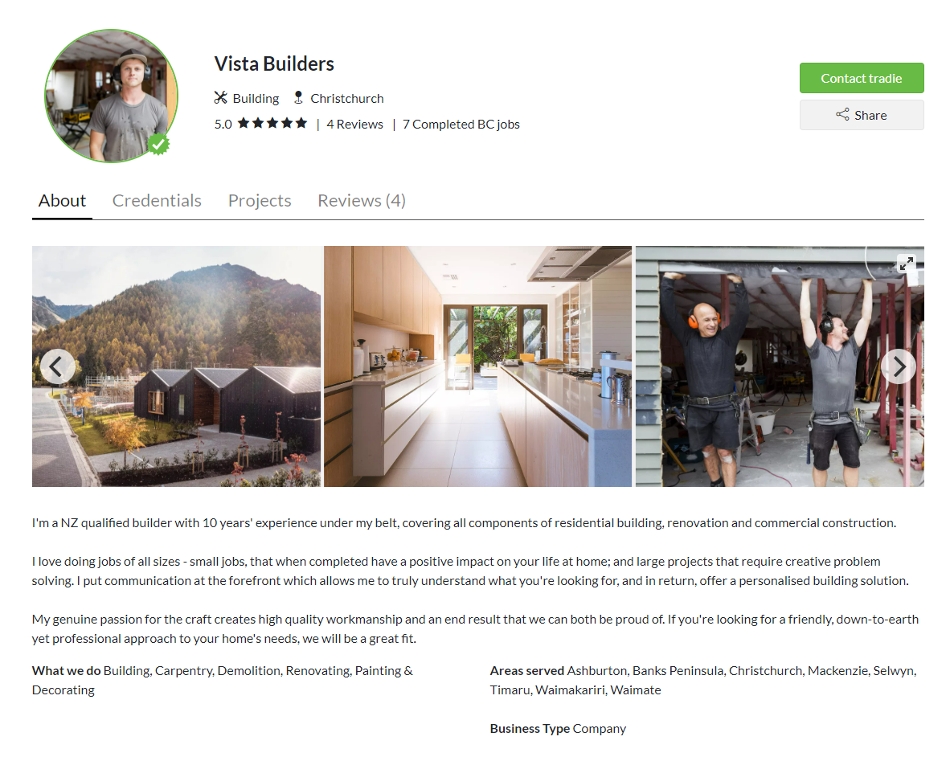Click the next image arrow in gallery
Screen dimensions: 950x757
[898, 366]
